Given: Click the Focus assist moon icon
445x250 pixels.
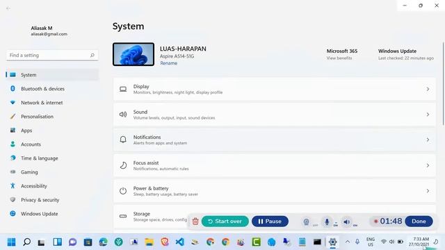Looking at the screenshot, I should click(x=123, y=165).
